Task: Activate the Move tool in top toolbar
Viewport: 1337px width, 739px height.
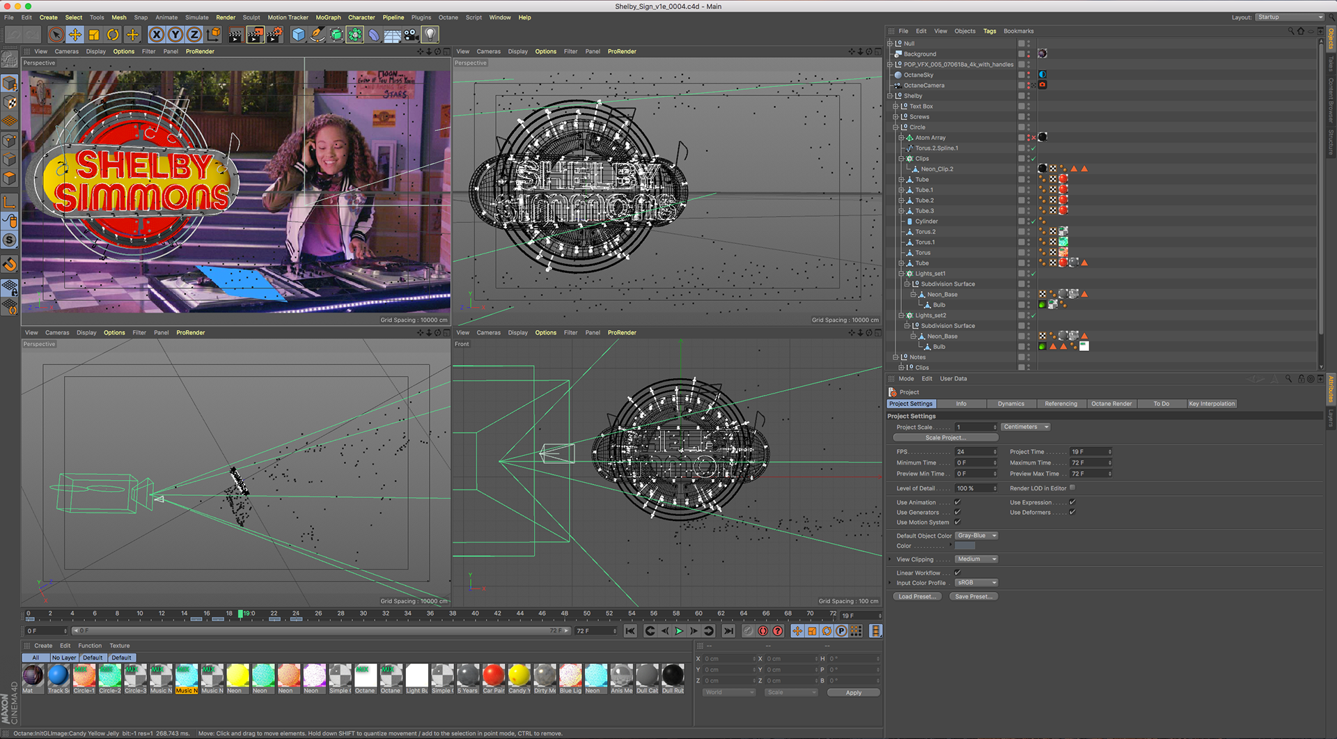Action: click(75, 34)
